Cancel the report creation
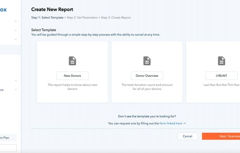 187,136
